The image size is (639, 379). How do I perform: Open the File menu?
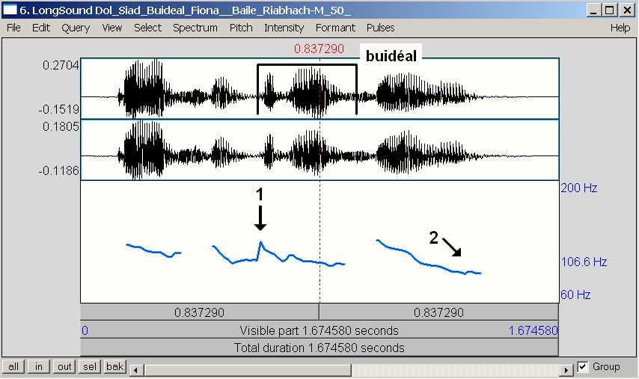click(x=13, y=28)
